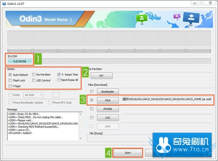Click the '<ID:0/059> Added!!' log line
This screenshot has width=218, height=161.
[x=20, y=133]
